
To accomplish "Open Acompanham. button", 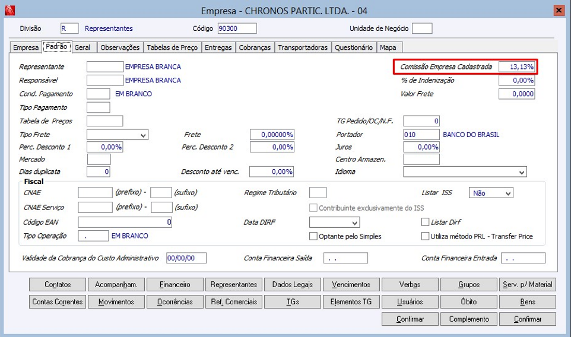I will [x=116, y=285].
